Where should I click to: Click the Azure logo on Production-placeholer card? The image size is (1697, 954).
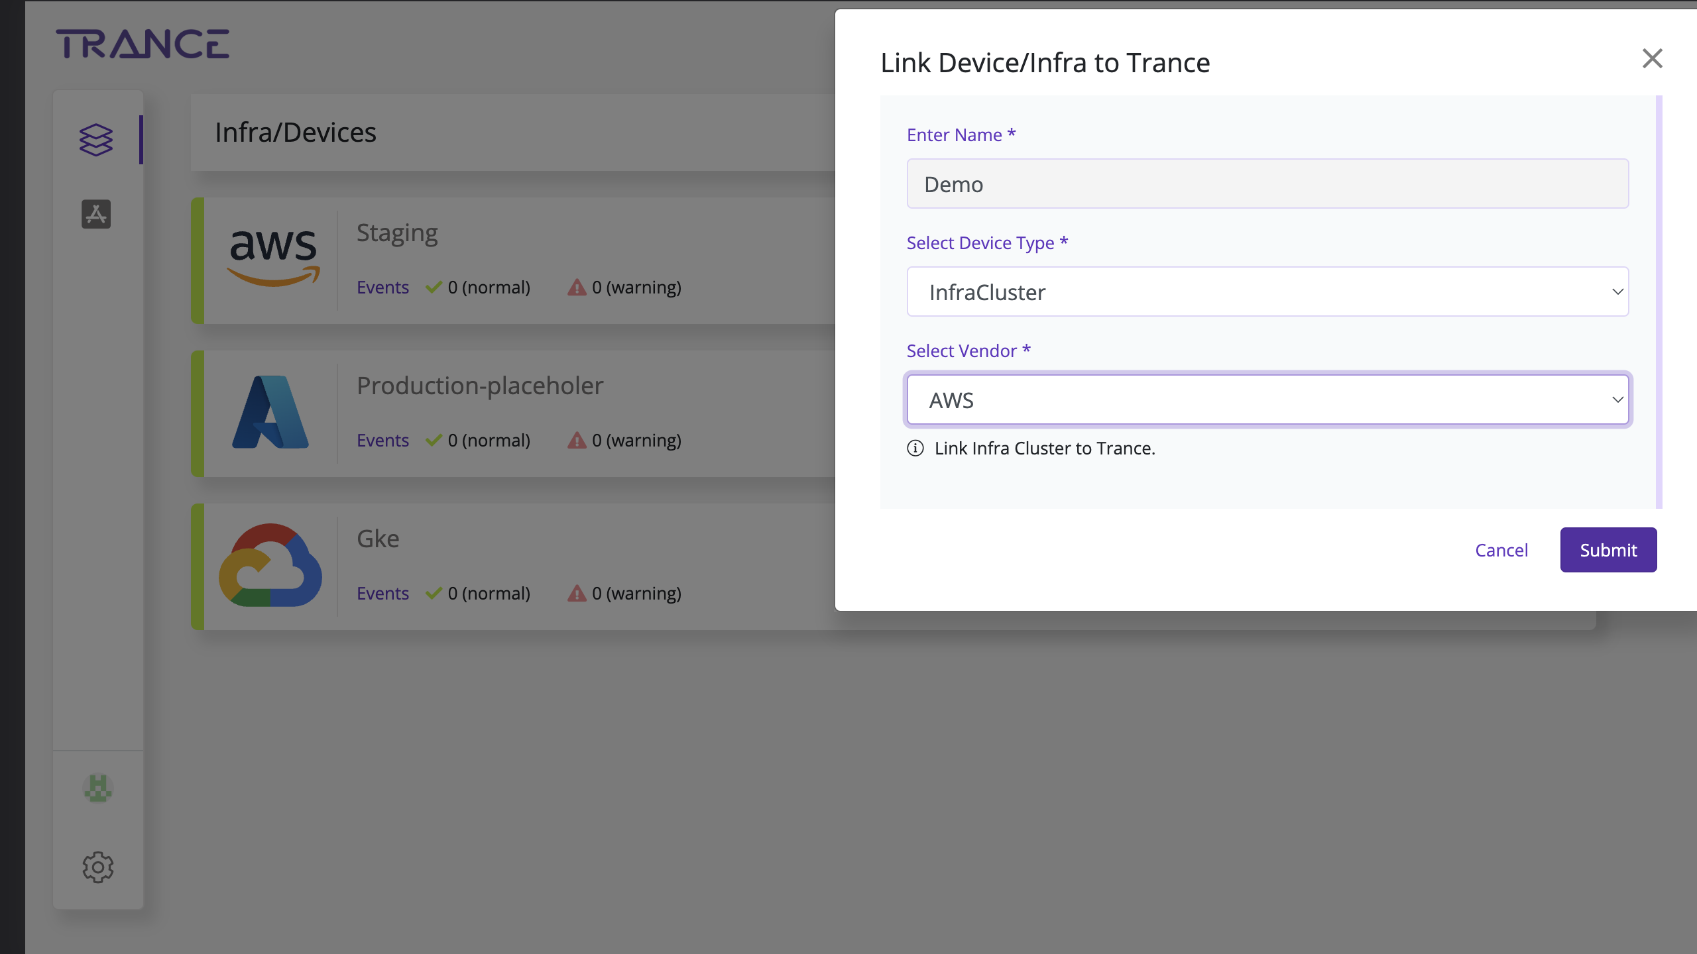[x=270, y=412]
